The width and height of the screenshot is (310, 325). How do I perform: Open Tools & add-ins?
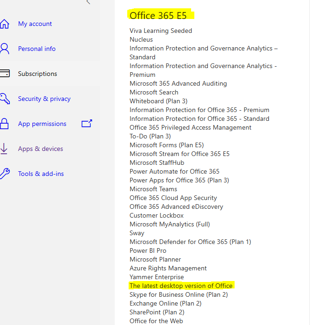pyautogui.click(x=41, y=174)
